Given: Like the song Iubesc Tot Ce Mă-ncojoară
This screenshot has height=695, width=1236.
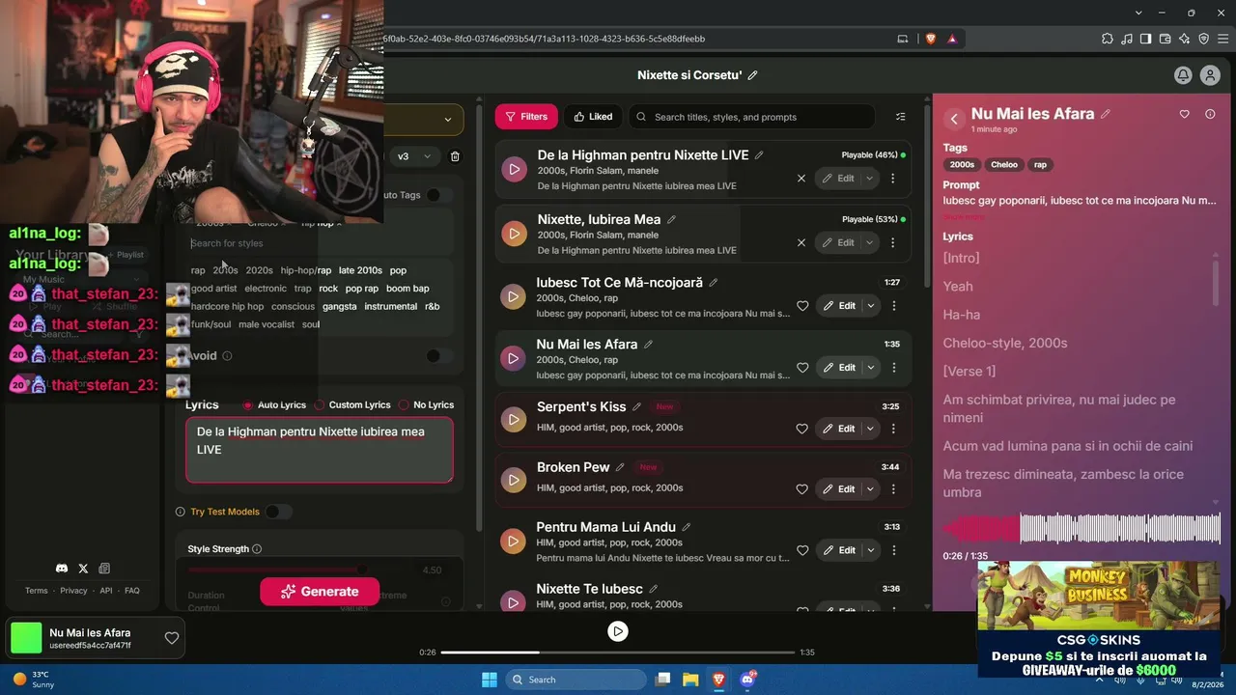Looking at the screenshot, I should coord(802,306).
